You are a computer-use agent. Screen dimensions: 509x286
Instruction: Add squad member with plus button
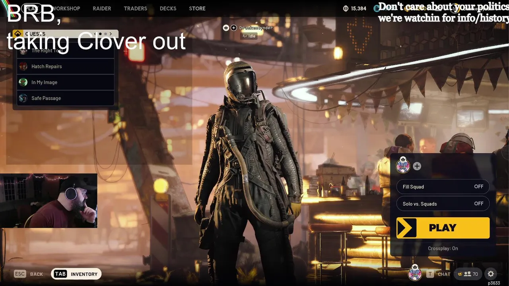point(417,166)
